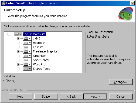
Task: Click the drive icon beside Approach
Action: click(x=28, y=43)
